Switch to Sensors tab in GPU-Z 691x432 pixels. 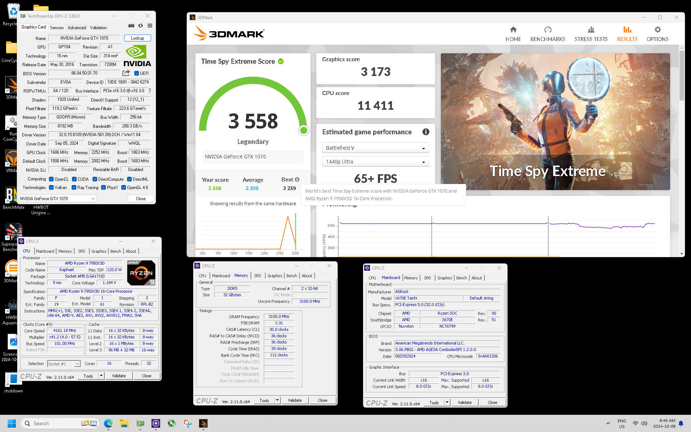pos(57,27)
